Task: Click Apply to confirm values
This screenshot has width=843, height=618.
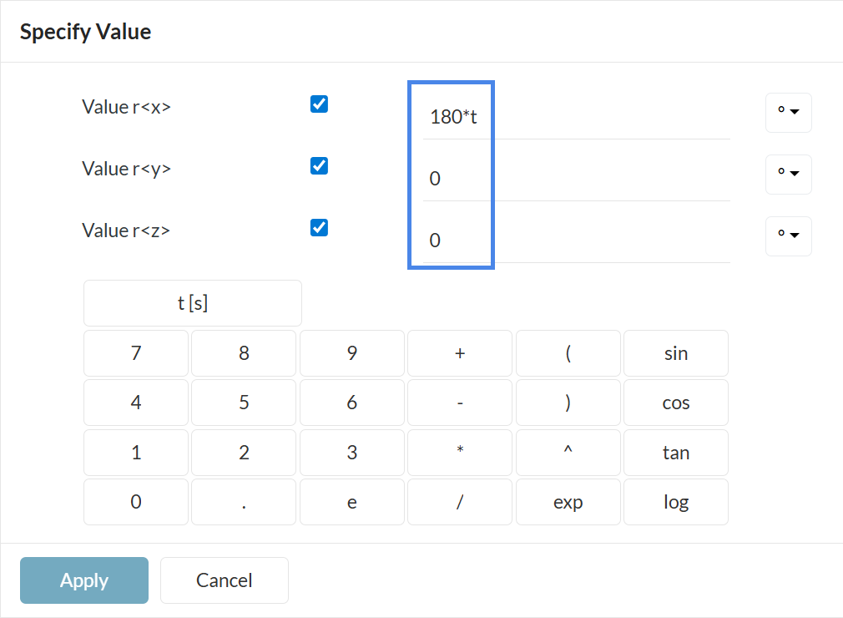Action: pos(84,580)
